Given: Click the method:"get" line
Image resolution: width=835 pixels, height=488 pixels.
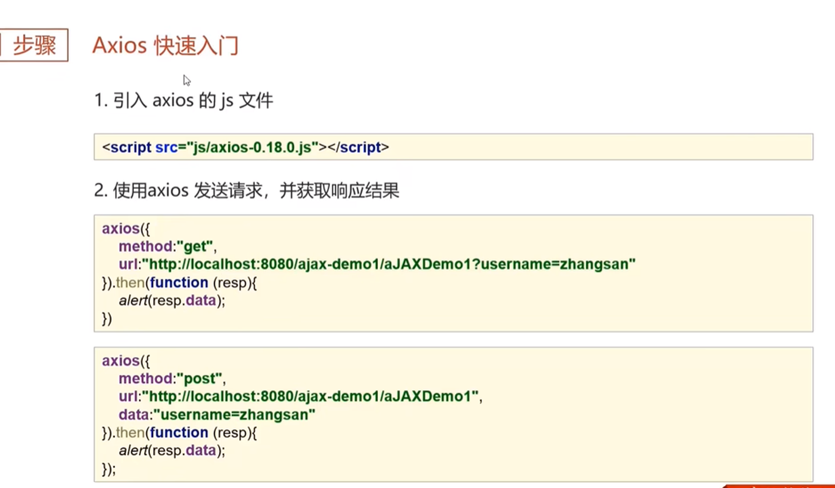Looking at the screenshot, I should tap(168, 247).
